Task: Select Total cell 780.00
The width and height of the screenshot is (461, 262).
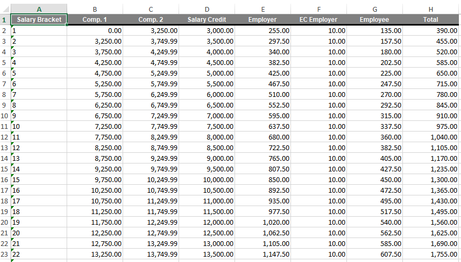Action: click(x=431, y=95)
